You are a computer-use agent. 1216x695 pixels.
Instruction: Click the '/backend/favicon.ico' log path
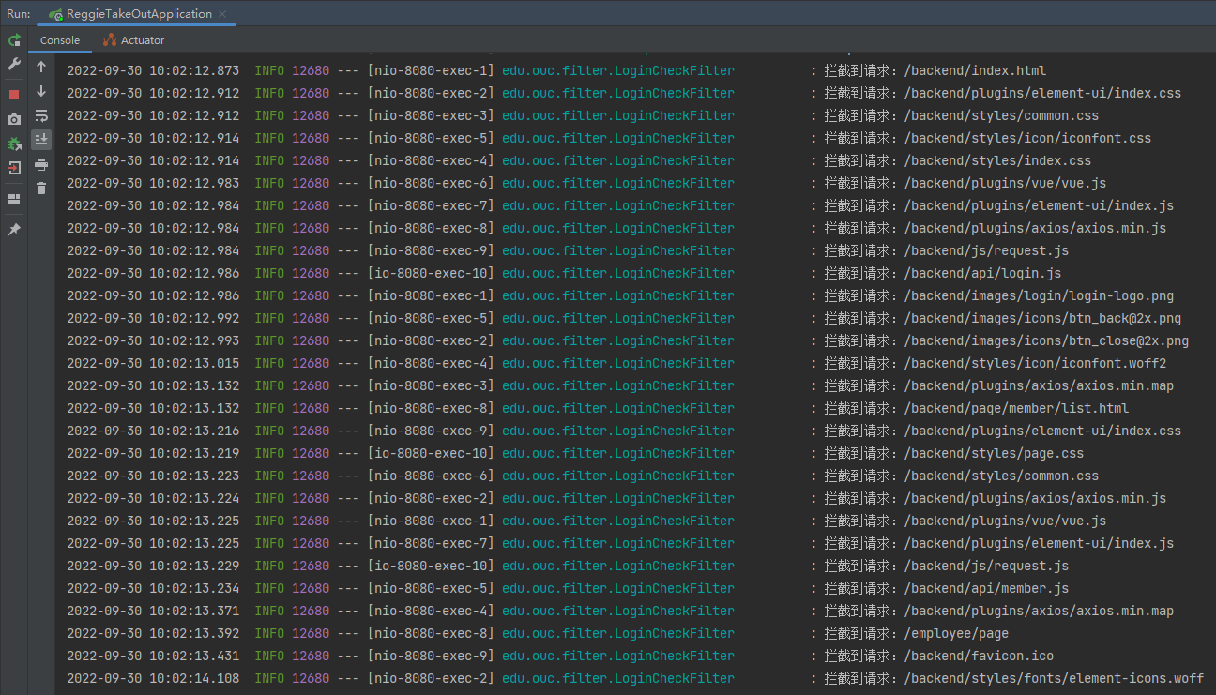[x=979, y=656]
